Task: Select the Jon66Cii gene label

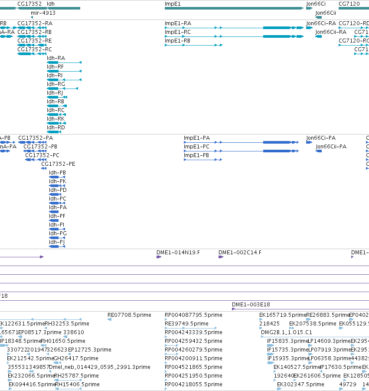Action: coord(326,13)
